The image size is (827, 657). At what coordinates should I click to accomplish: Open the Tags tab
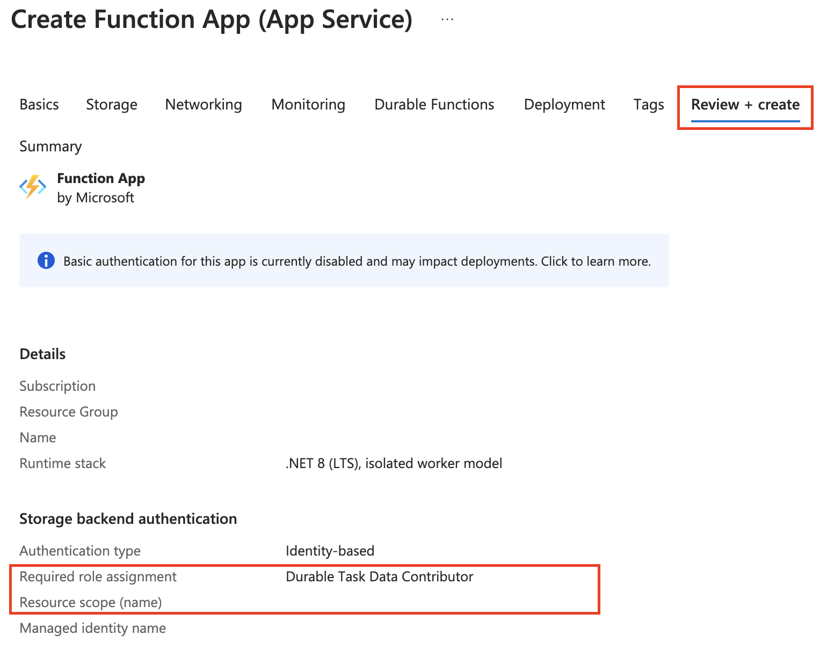(648, 105)
